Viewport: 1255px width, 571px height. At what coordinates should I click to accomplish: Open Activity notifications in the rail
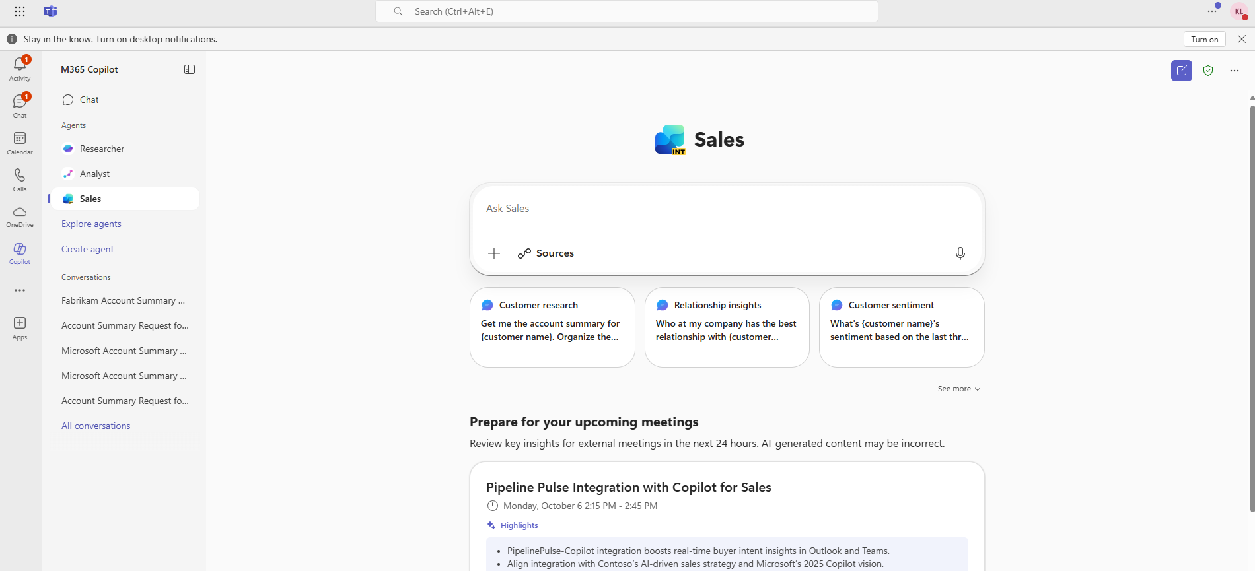point(20,69)
